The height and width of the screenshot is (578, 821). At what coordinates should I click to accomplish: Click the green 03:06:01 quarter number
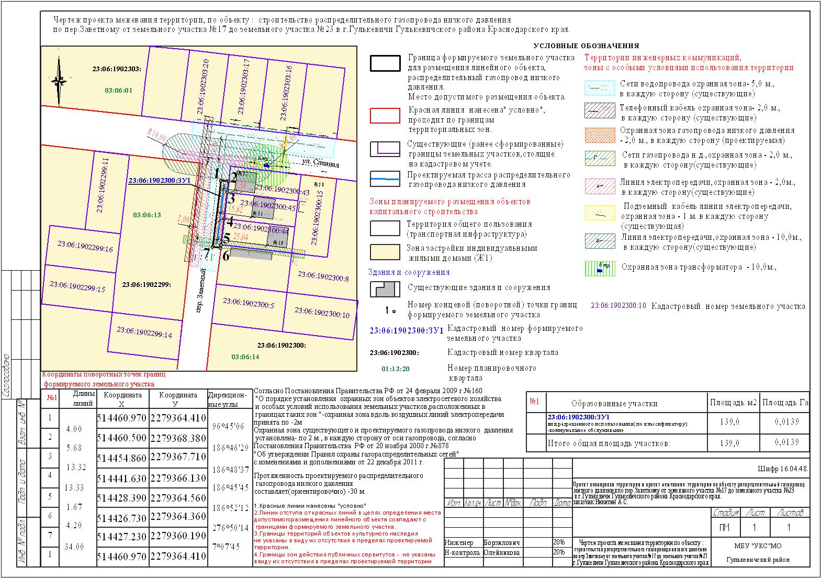pyautogui.click(x=119, y=90)
